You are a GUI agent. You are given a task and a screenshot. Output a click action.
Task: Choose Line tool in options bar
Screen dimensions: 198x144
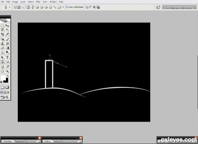tap(55, 7)
